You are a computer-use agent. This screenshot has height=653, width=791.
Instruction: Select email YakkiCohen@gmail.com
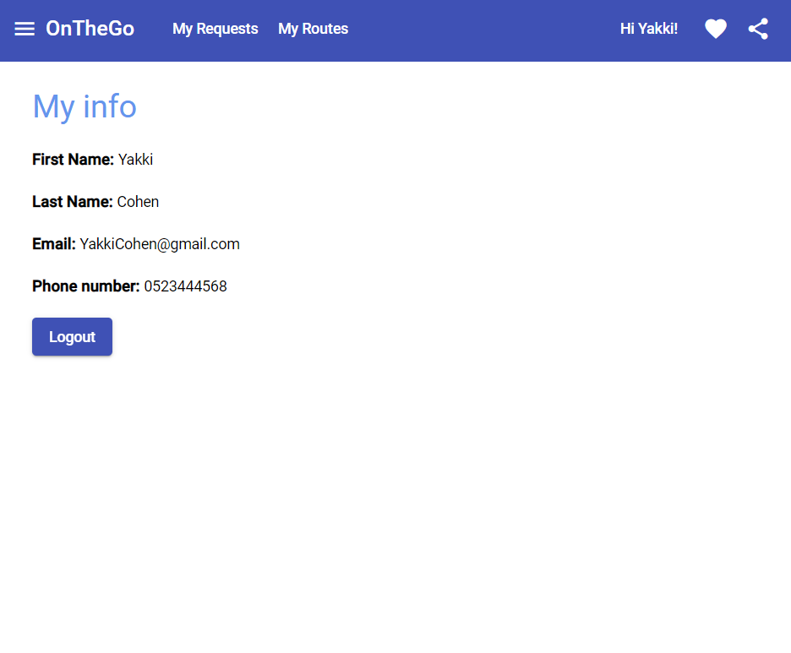click(x=160, y=244)
